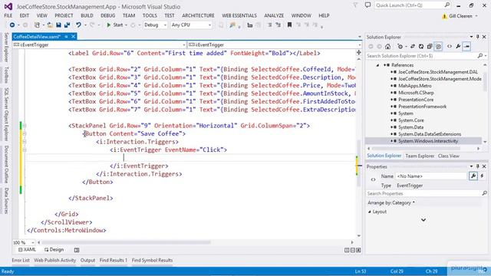Collapse the StackPanel code region

tap(24, 126)
